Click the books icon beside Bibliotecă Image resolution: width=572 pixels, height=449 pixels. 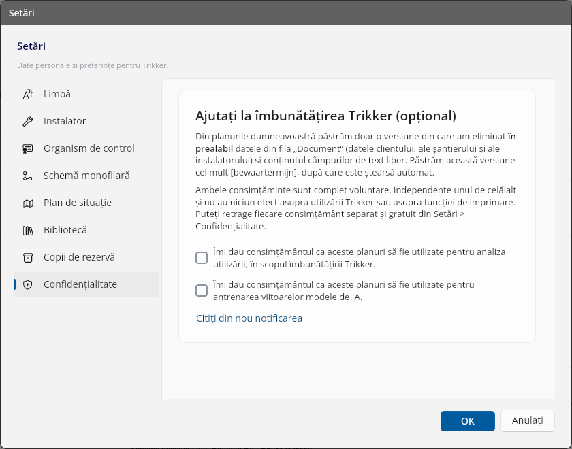(x=28, y=231)
